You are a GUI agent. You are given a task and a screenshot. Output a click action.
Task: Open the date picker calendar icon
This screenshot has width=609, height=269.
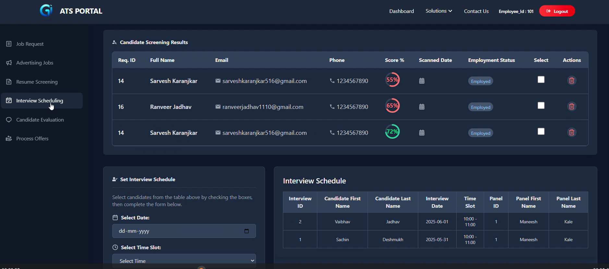(x=246, y=231)
